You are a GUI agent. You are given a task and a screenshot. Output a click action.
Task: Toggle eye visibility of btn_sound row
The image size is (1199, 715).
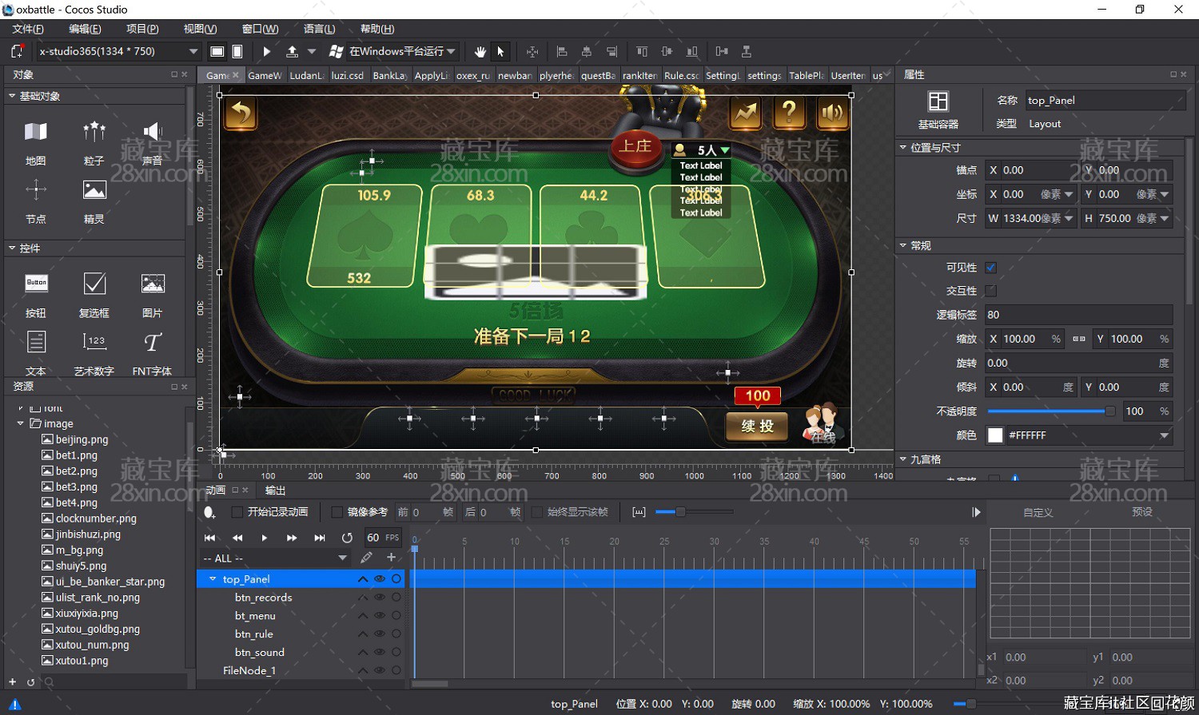(x=380, y=653)
